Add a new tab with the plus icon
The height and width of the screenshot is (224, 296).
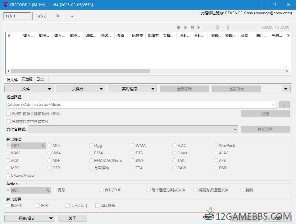tap(72, 16)
